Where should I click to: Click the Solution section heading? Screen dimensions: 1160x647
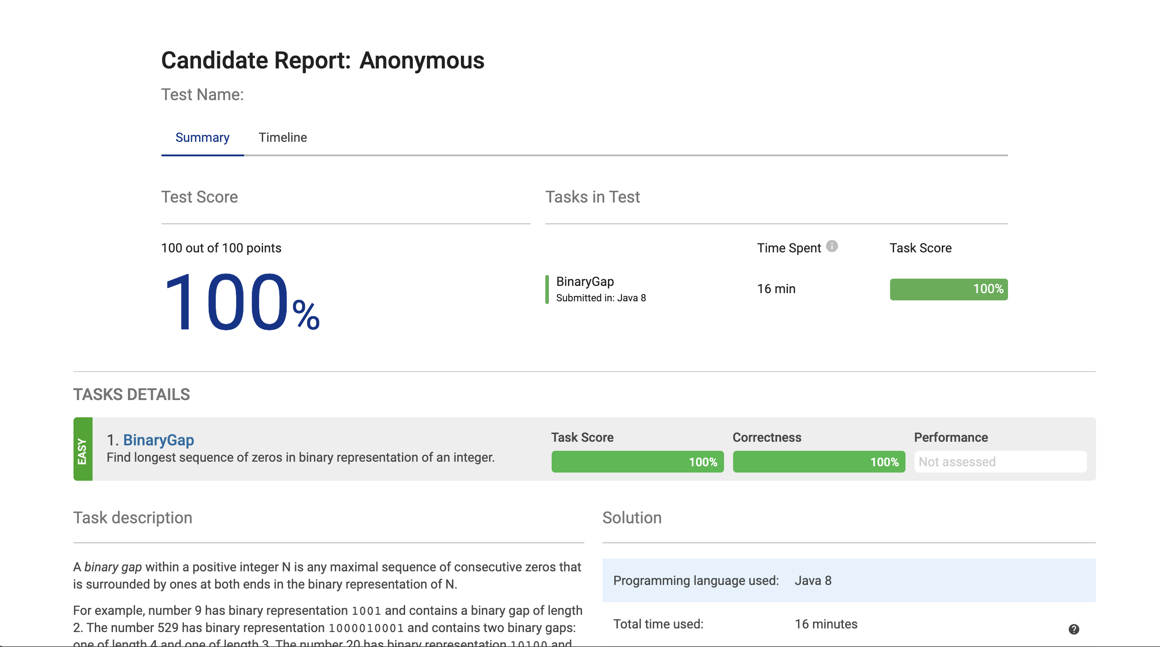pyautogui.click(x=631, y=517)
